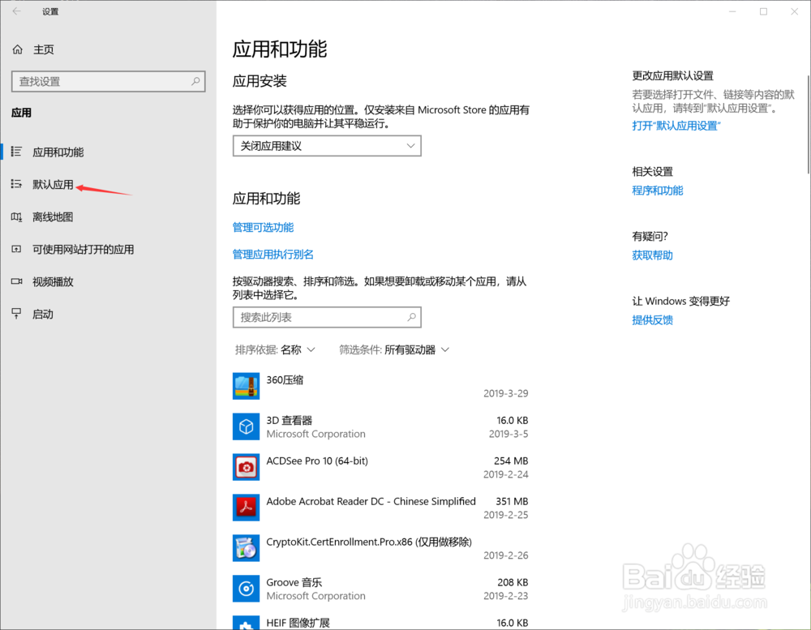Go to 离线地图 in the sidebar
Image resolution: width=811 pixels, height=630 pixels.
(53, 216)
